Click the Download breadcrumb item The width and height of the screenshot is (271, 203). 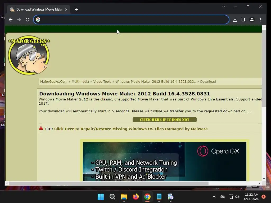point(208,82)
